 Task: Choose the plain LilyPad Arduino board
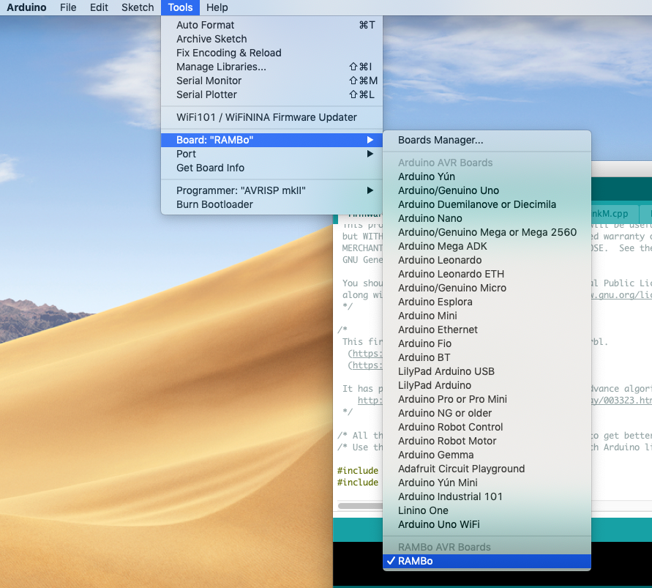point(487,385)
